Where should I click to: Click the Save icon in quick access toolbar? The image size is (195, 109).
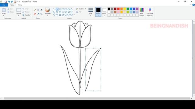click(5, 2)
